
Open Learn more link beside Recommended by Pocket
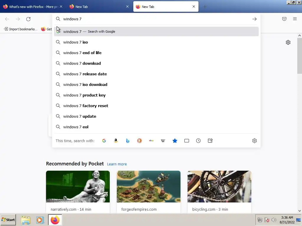117,164
